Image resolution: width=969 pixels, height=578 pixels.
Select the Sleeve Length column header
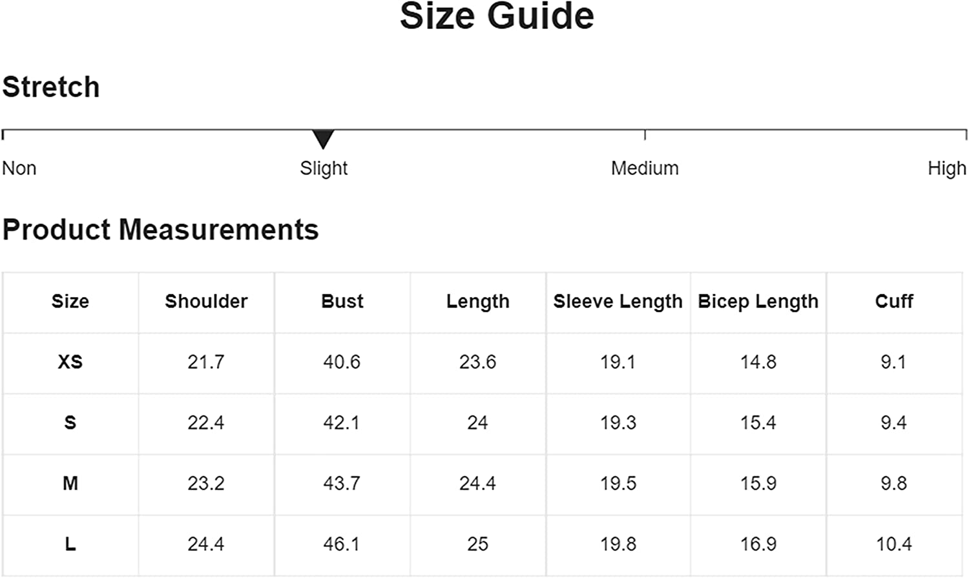(x=618, y=302)
